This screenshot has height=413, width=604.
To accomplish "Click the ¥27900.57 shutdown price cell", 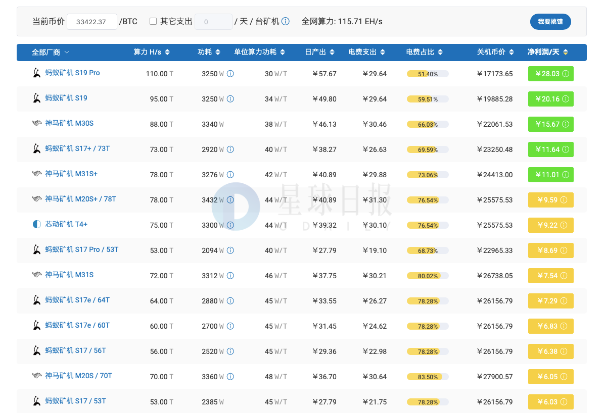I will pyautogui.click(x=495, y=377).
